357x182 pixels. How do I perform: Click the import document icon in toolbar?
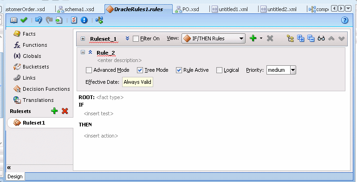[59, 20]
